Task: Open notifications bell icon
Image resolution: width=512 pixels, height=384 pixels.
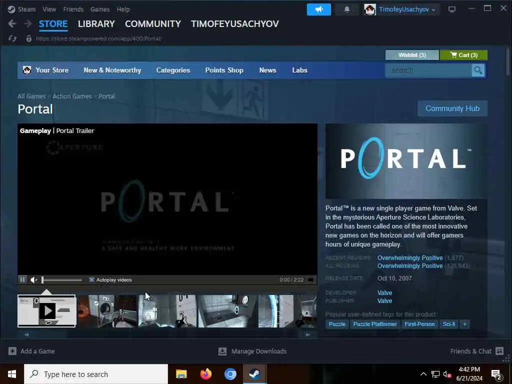Action: point(347,9)
